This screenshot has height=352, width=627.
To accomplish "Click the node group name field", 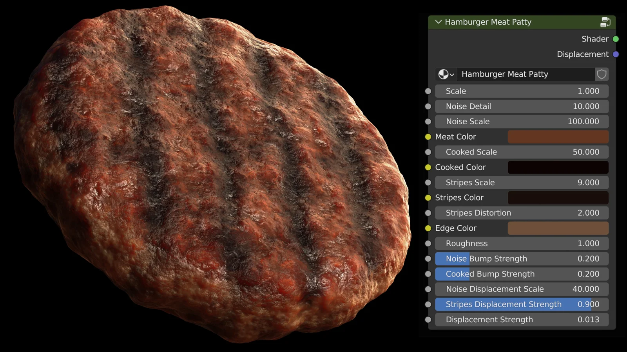I will pos(525,74).
